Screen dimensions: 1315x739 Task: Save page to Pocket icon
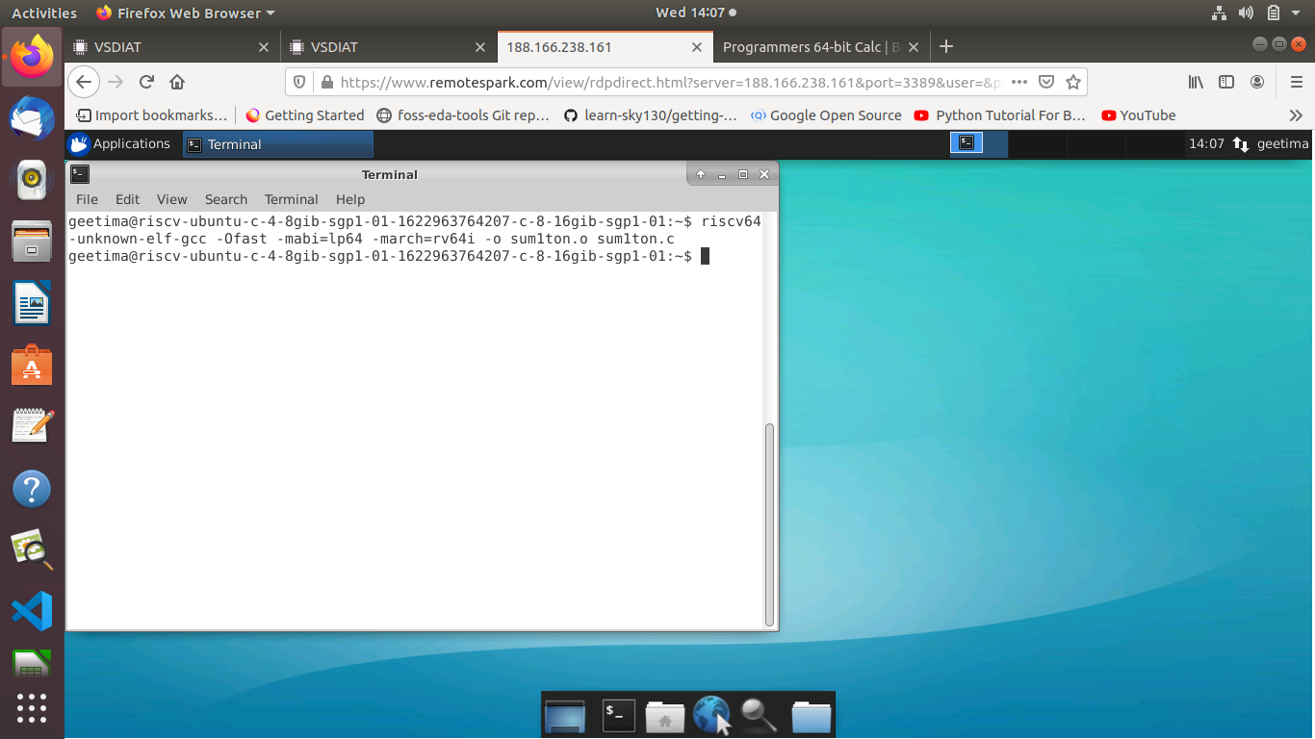coord(1047,83)
